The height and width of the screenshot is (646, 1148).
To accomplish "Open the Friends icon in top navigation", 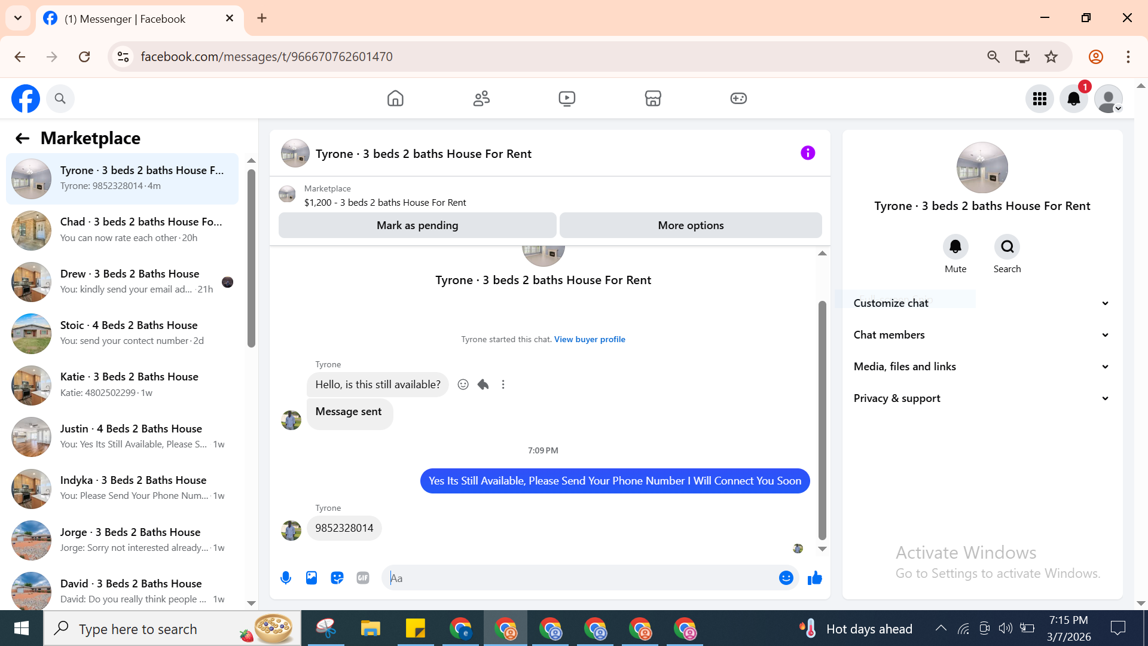I will tap(481, 98).
